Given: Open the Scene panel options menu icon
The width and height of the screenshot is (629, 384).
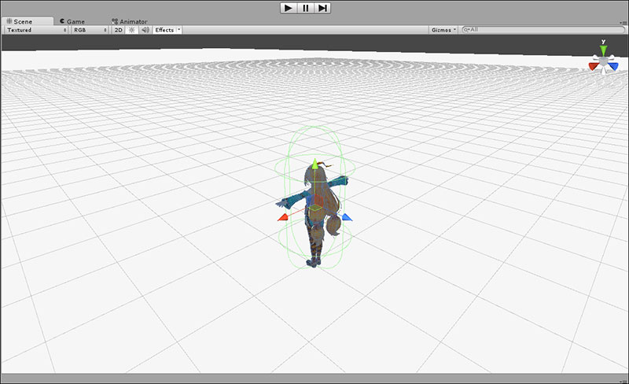Looking at the screenshot, I should point(623,23).
